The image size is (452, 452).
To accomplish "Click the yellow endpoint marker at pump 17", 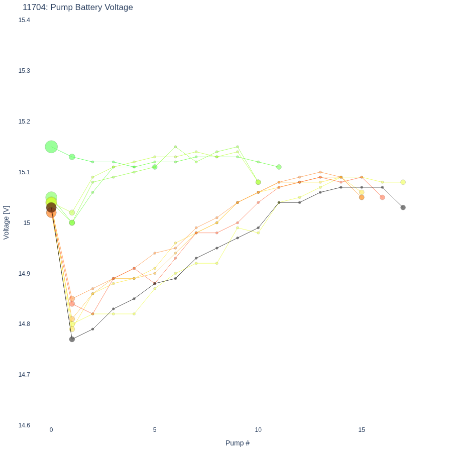I will click(403, 182).
